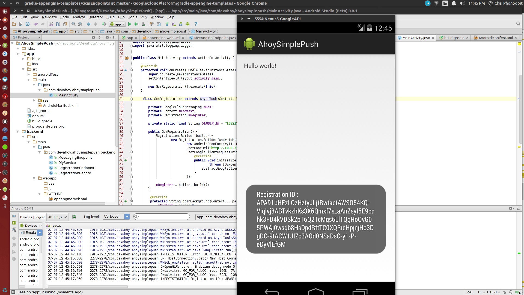The image size is (524, 295).
Task: Click the green Run app button
Action: (130, 24)
